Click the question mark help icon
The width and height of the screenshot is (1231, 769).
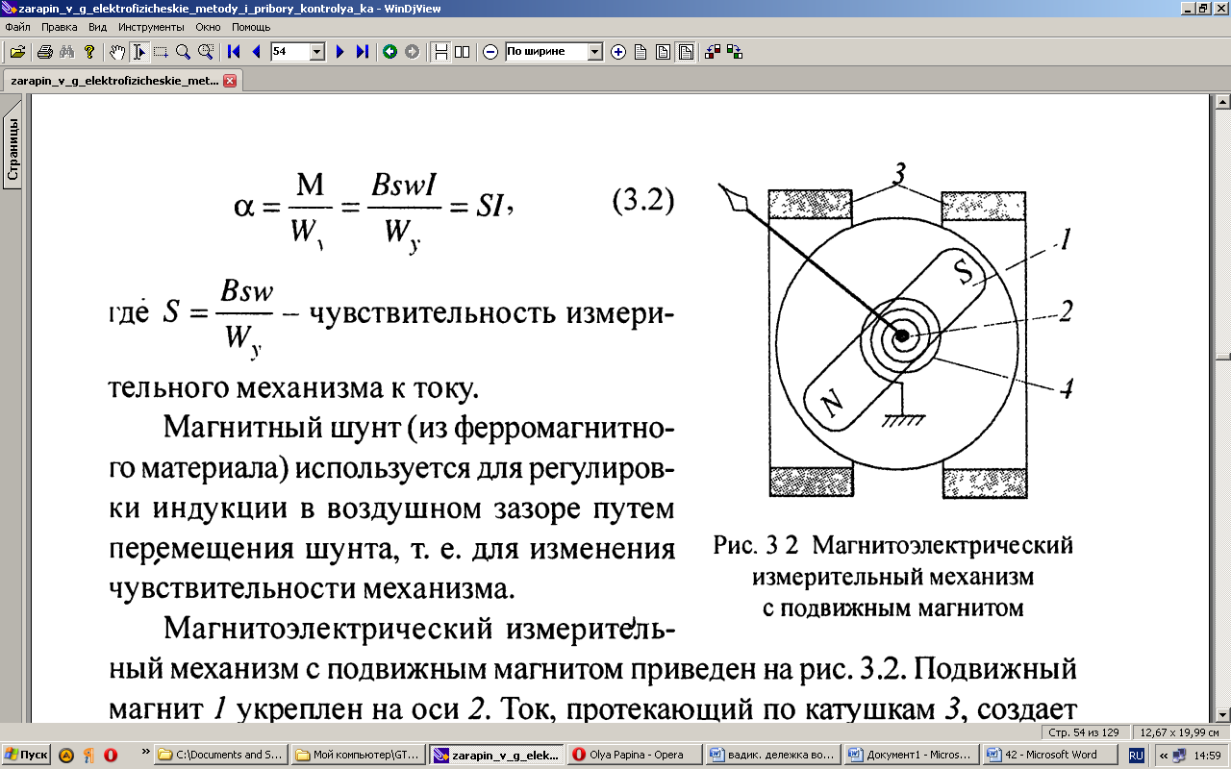[x=89, y=52]
